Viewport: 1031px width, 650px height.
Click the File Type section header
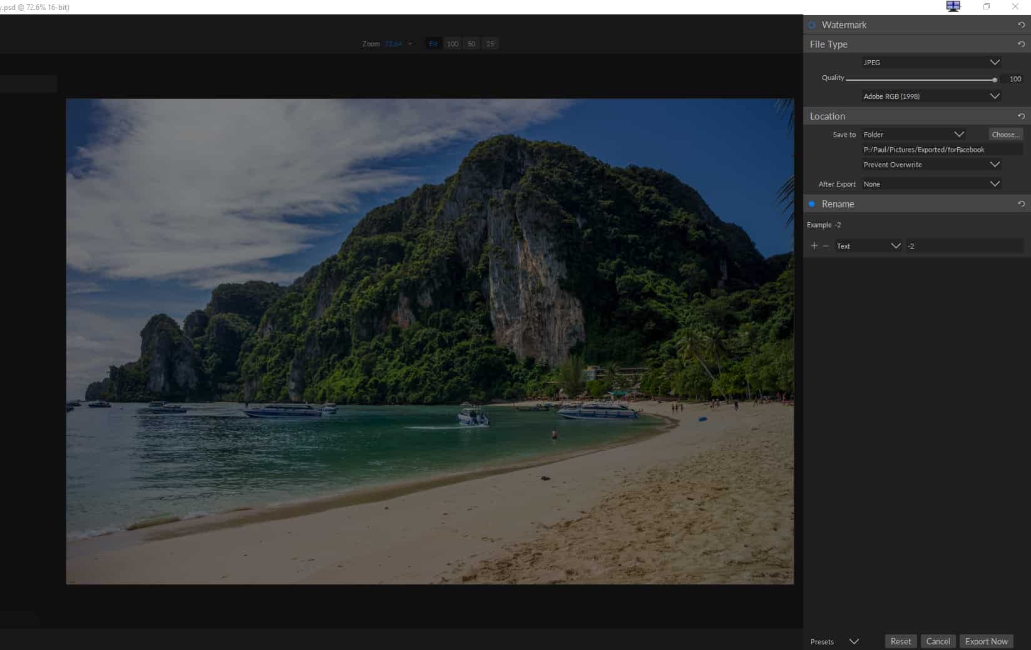coord(917,44)
